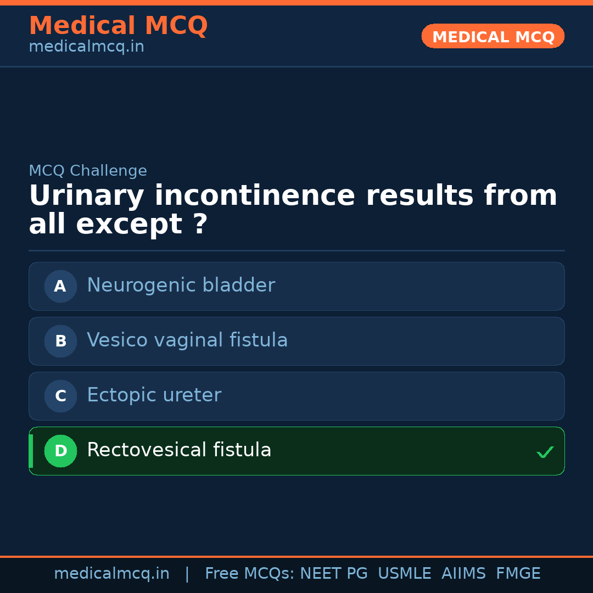Click the letter A circle badge

[60, 286]
